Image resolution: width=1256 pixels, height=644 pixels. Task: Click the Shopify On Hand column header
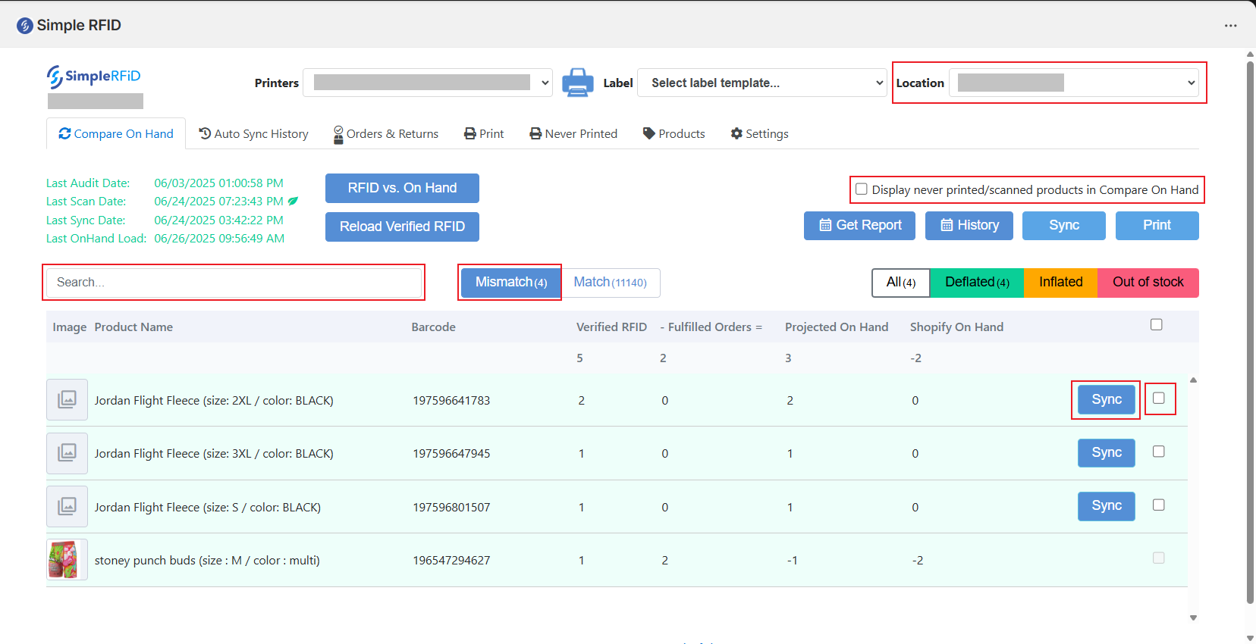click(x=956, y=327)
